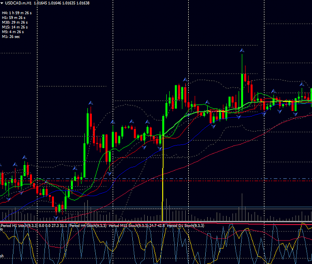312x264 pixels.
Task: Click the 'M15: 14 m 26 s' timer line
Action: point(14,27)
